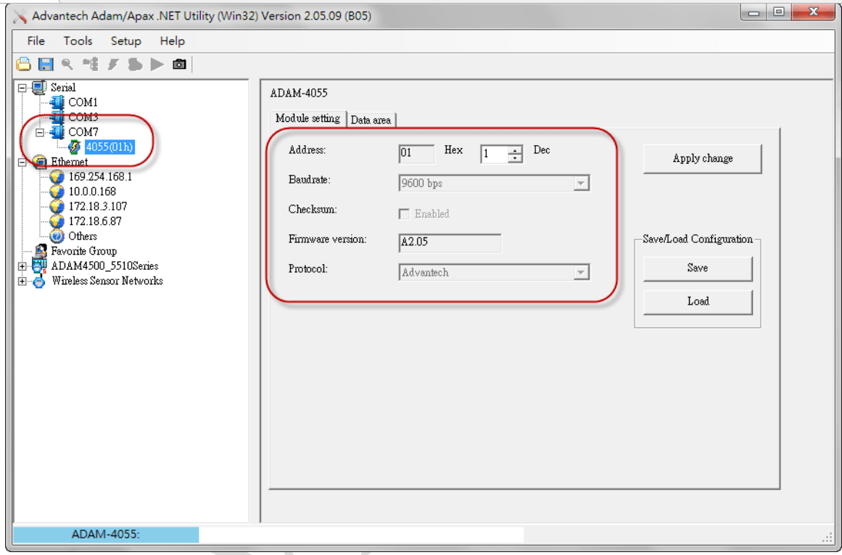Open the Help menu
Viewport: 842px width, 555px height.
pyautogui.click(x=172, y=41)
